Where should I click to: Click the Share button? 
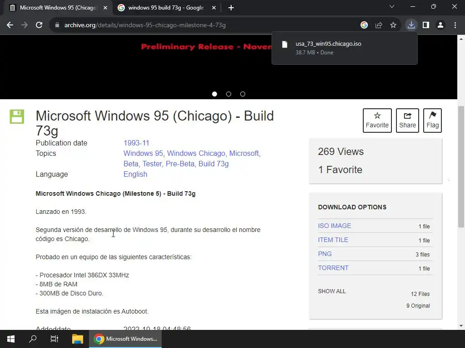407,121
